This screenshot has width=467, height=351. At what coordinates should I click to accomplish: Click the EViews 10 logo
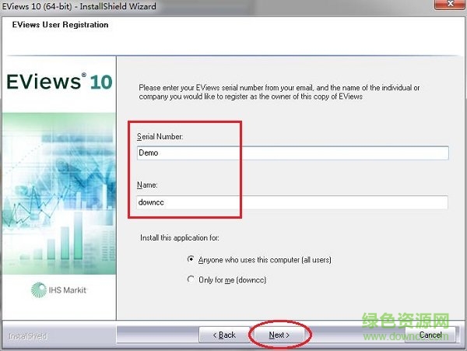pyautogui.click(x=59, y=81)
